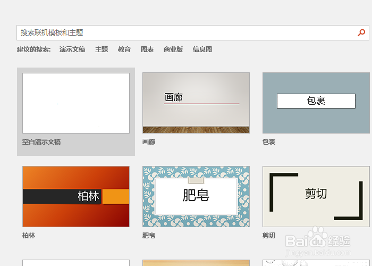Choose suggested search 主题
Screen dimensions: 372x266
pyautogui.click(x=102, y=49)
